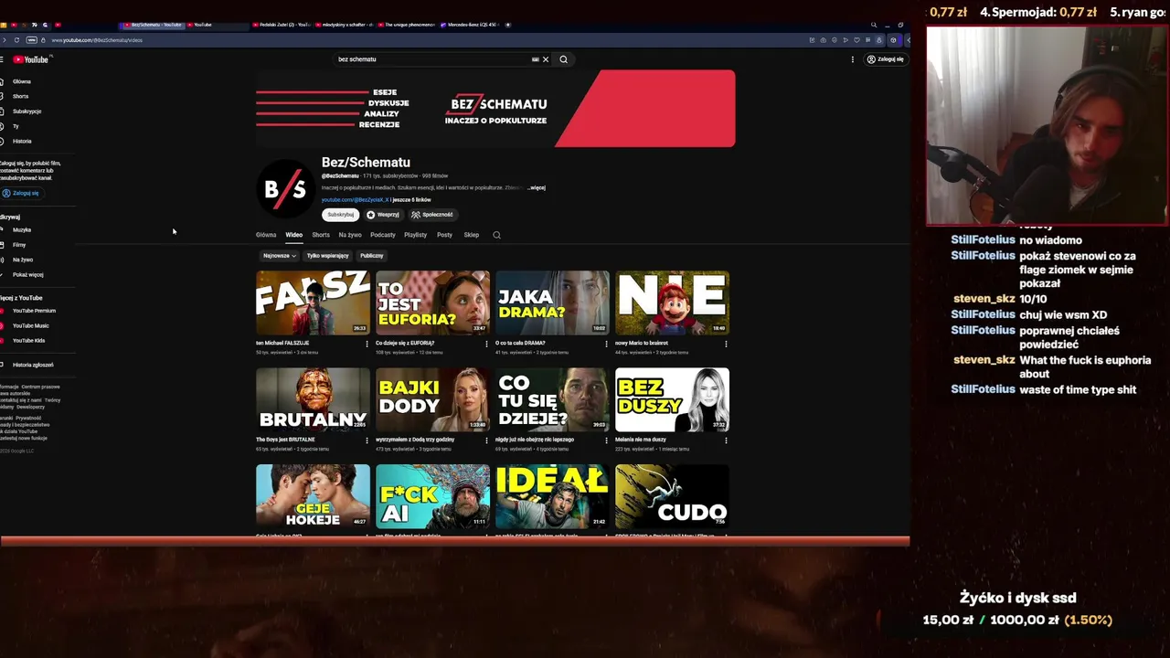Screen dimensions: 1170x658
Task: Open the 'CO TU SIĘ DZIEJE?' thumbnail
Action: click(x=552, y=399)
